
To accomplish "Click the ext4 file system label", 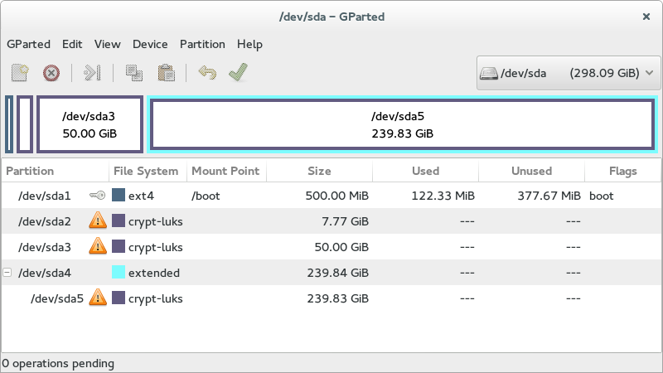I will (141, 196).
